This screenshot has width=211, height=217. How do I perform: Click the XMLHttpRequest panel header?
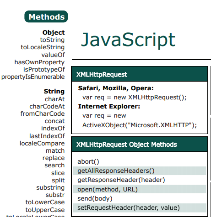tap(140, 74)
